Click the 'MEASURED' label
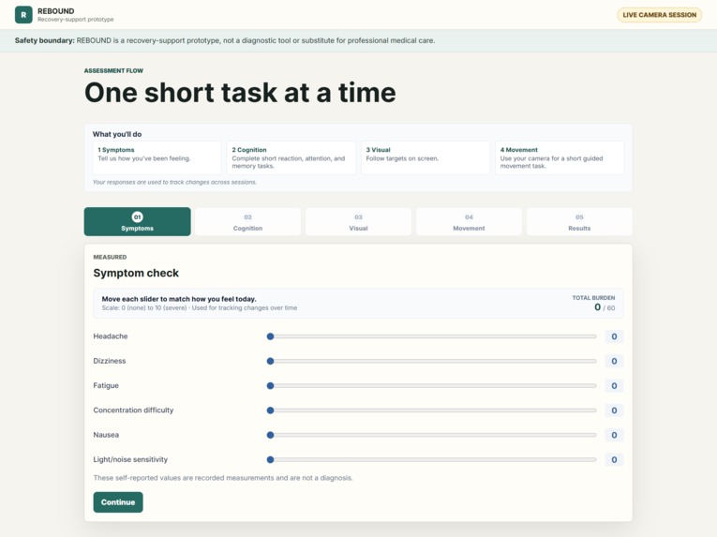This screenshot has height=537, width=717. click(110, 257)
